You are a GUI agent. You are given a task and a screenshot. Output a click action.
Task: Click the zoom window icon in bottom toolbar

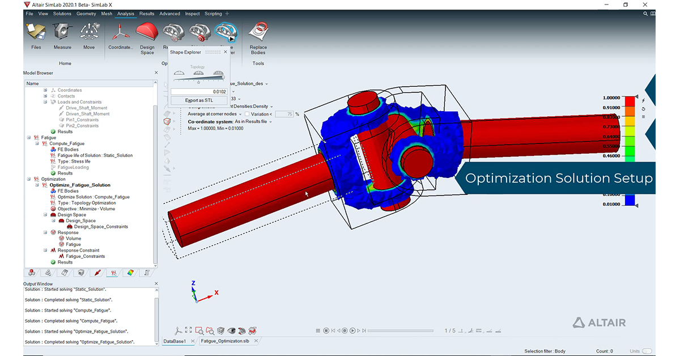199,330
